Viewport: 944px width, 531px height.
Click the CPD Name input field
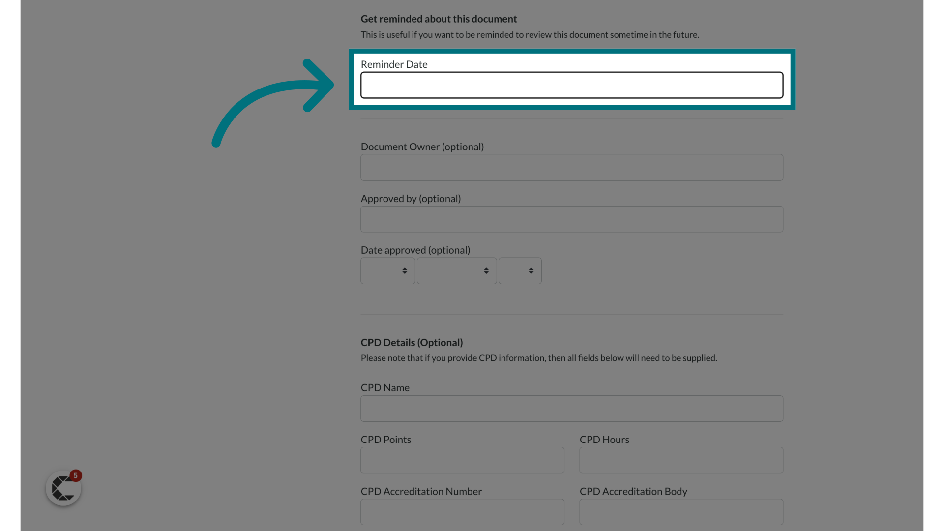pyautogui.click(x=571, y=409)
